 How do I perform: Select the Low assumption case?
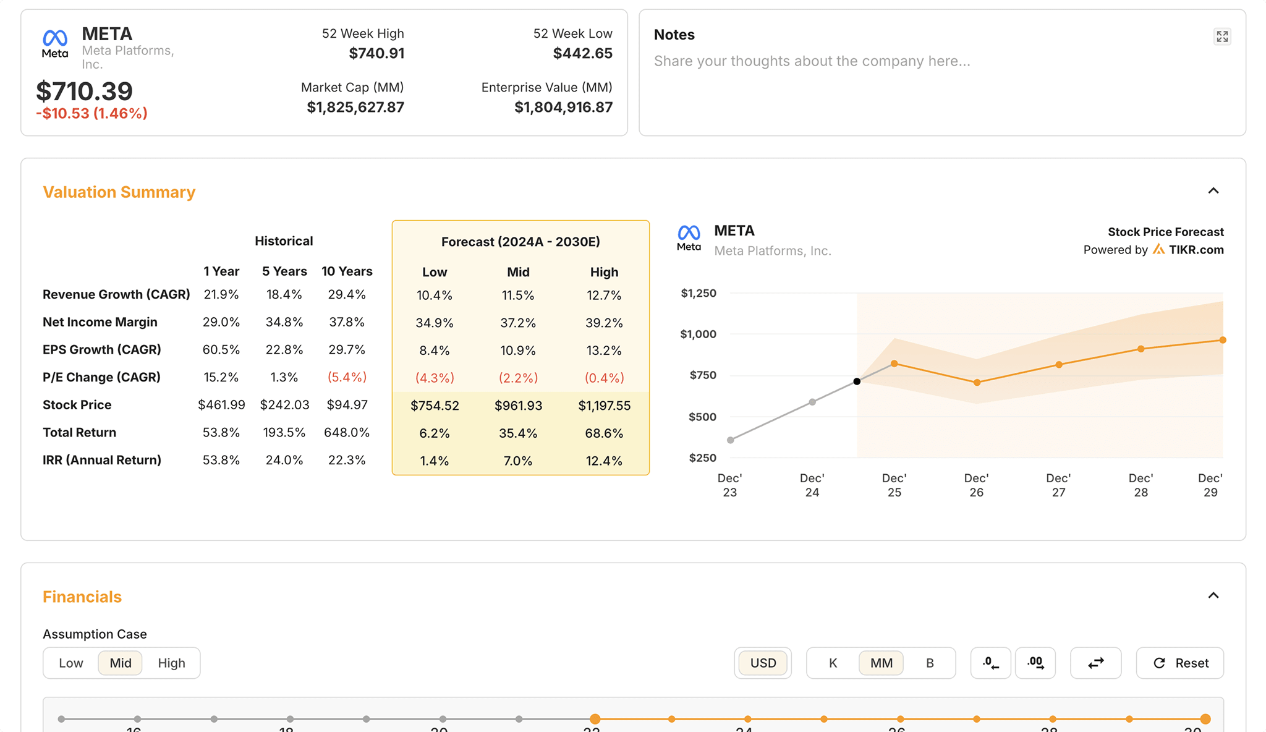pos(71,663)
